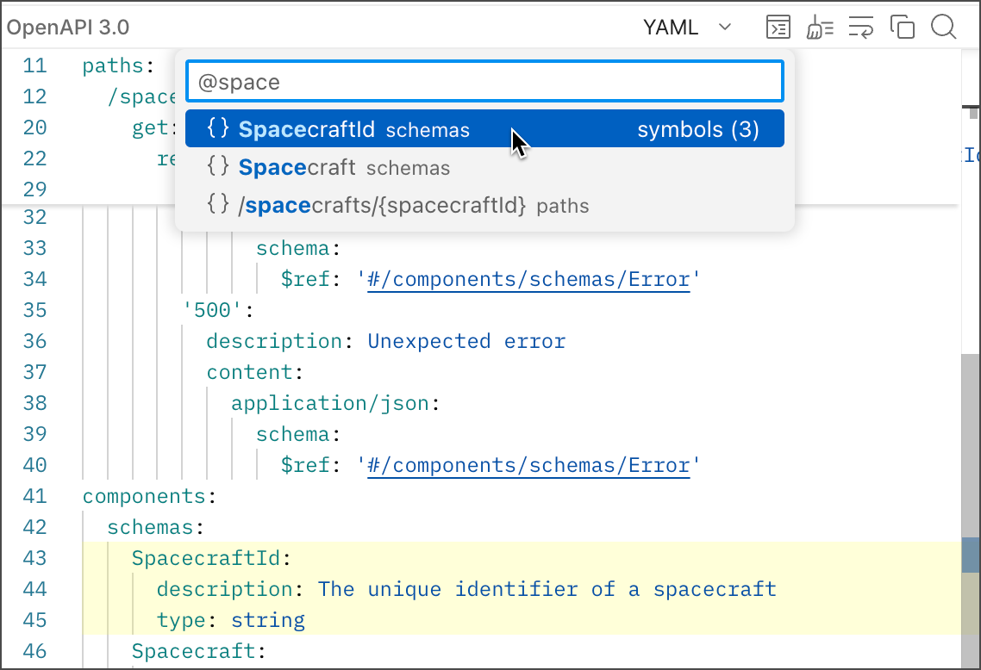
Task: Click the '500' response key on line 35
Action: click(x=218, y=310)
